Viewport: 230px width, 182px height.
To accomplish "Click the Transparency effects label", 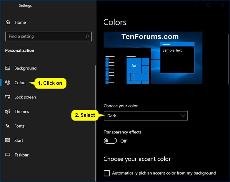I will tap(122, 132).
